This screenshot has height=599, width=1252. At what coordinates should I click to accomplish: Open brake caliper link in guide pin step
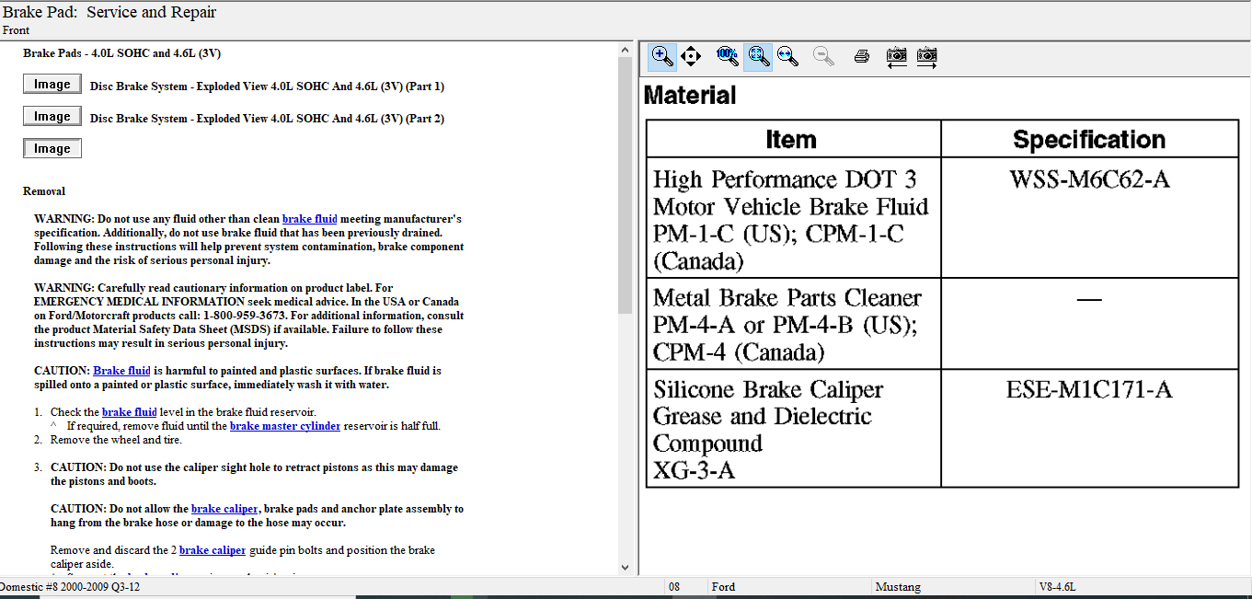click(212, 550)
